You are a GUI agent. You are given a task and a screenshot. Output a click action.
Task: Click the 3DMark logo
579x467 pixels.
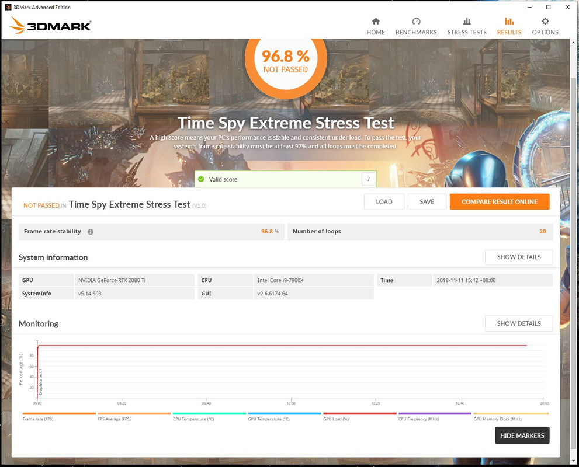coord(51,26)
